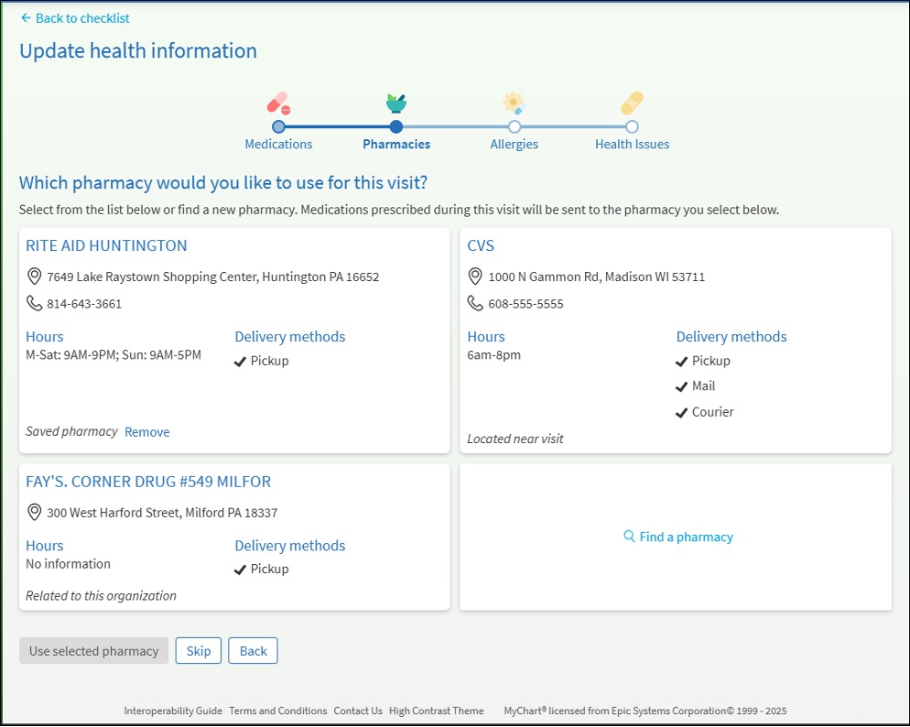This screenshot has height=727, width=910.
Task: Remove the saved Rite Aid pharmacy
Action: (146, 432)
